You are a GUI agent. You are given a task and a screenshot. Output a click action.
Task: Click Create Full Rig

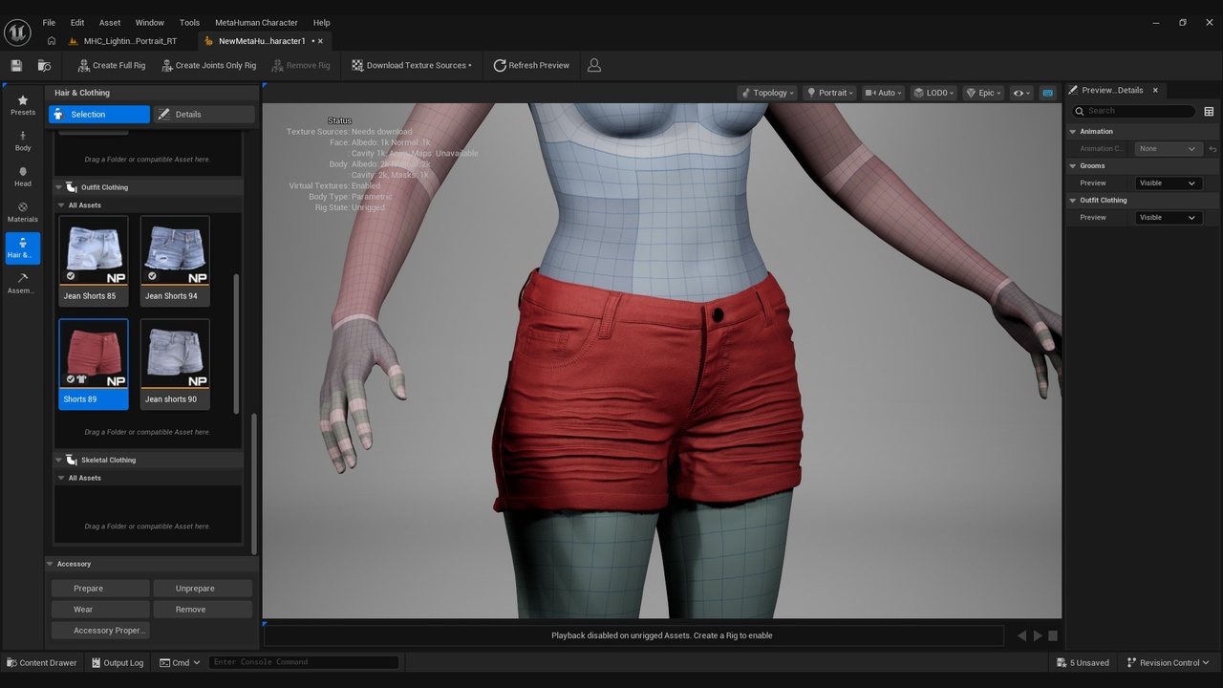pyautogui.click(x=111, y=65)
